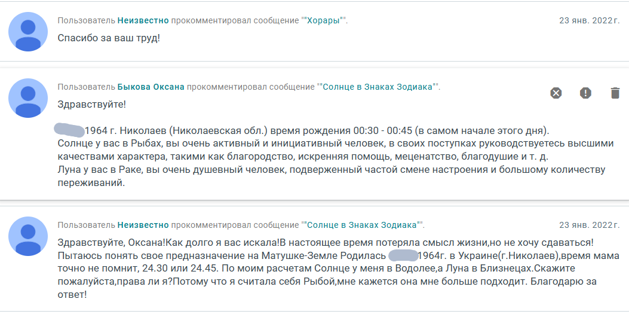Open the "Хорары" post link
Viewport: 629px width, 314px height.
click(324, 21)
